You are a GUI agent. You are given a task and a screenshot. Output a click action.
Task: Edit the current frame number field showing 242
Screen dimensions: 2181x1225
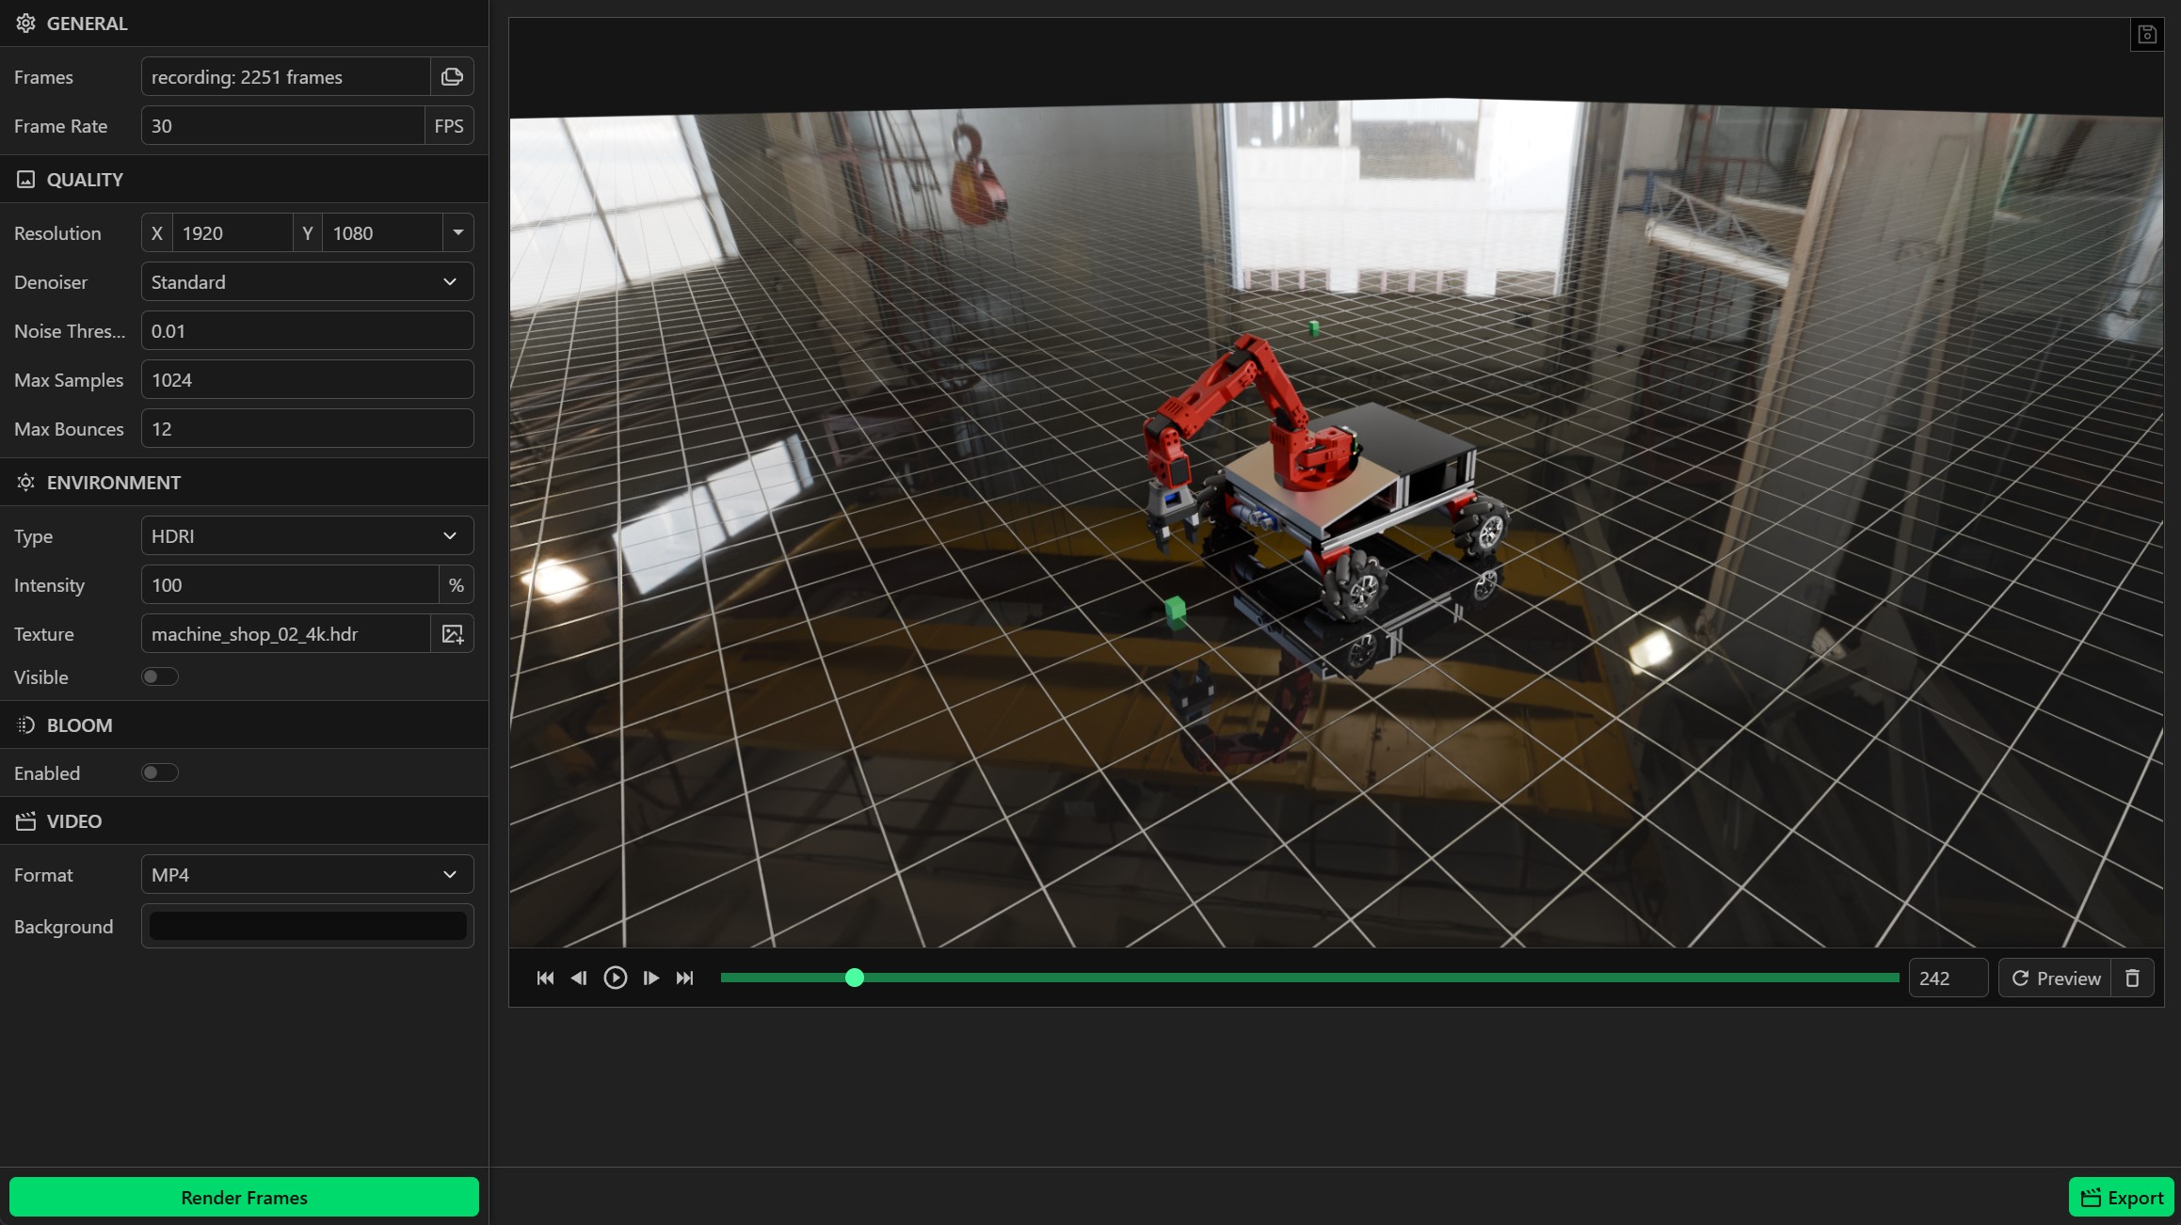click(x=1947, y=978)
